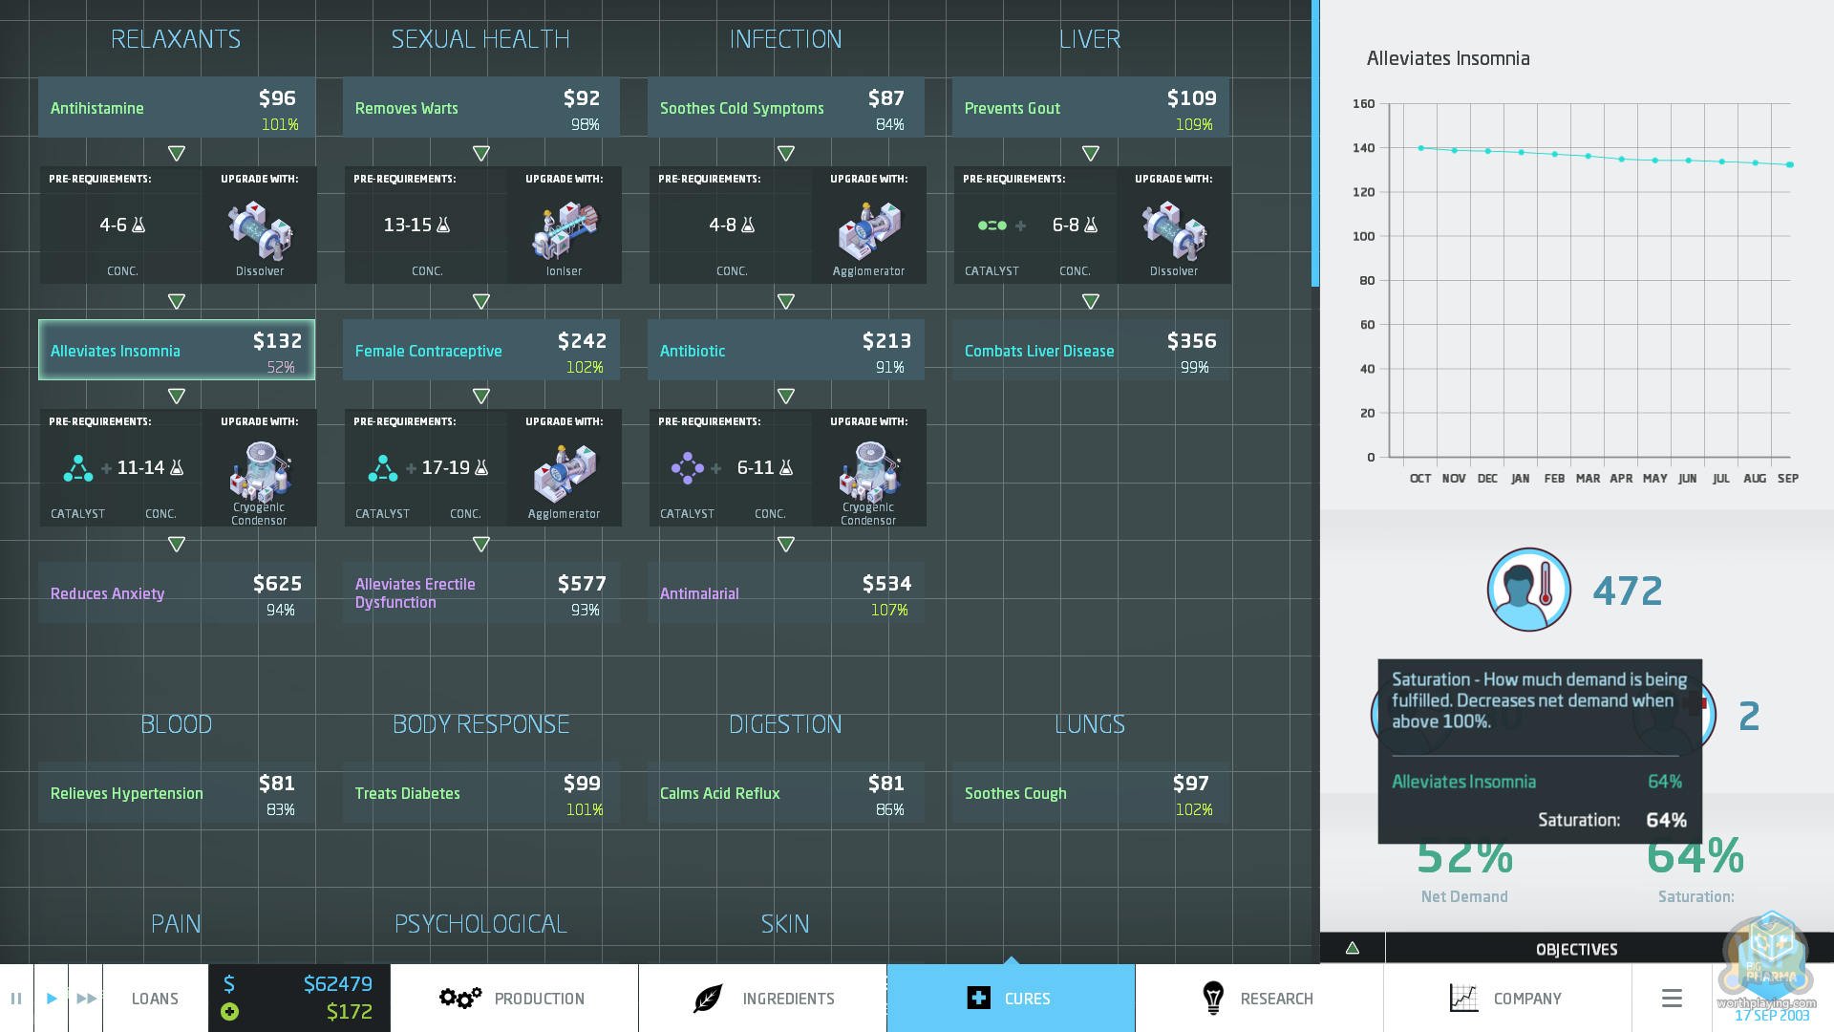Screen dimensions: 1834x1032
Task: Click the Ioniser machine icon
Action: tap(564, 229)
